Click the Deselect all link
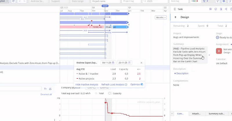The image size is (232, 121). (46, 94)
